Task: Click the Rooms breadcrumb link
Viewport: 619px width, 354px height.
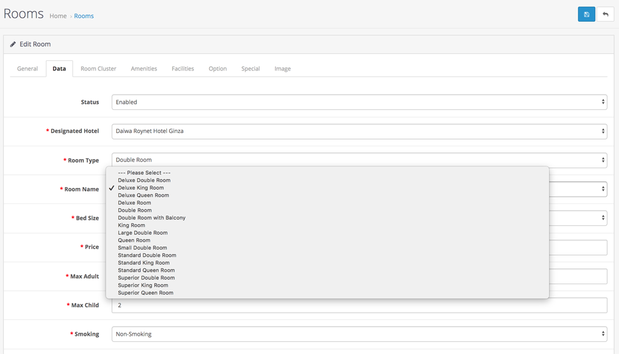Action: click(x=84, y=16)
